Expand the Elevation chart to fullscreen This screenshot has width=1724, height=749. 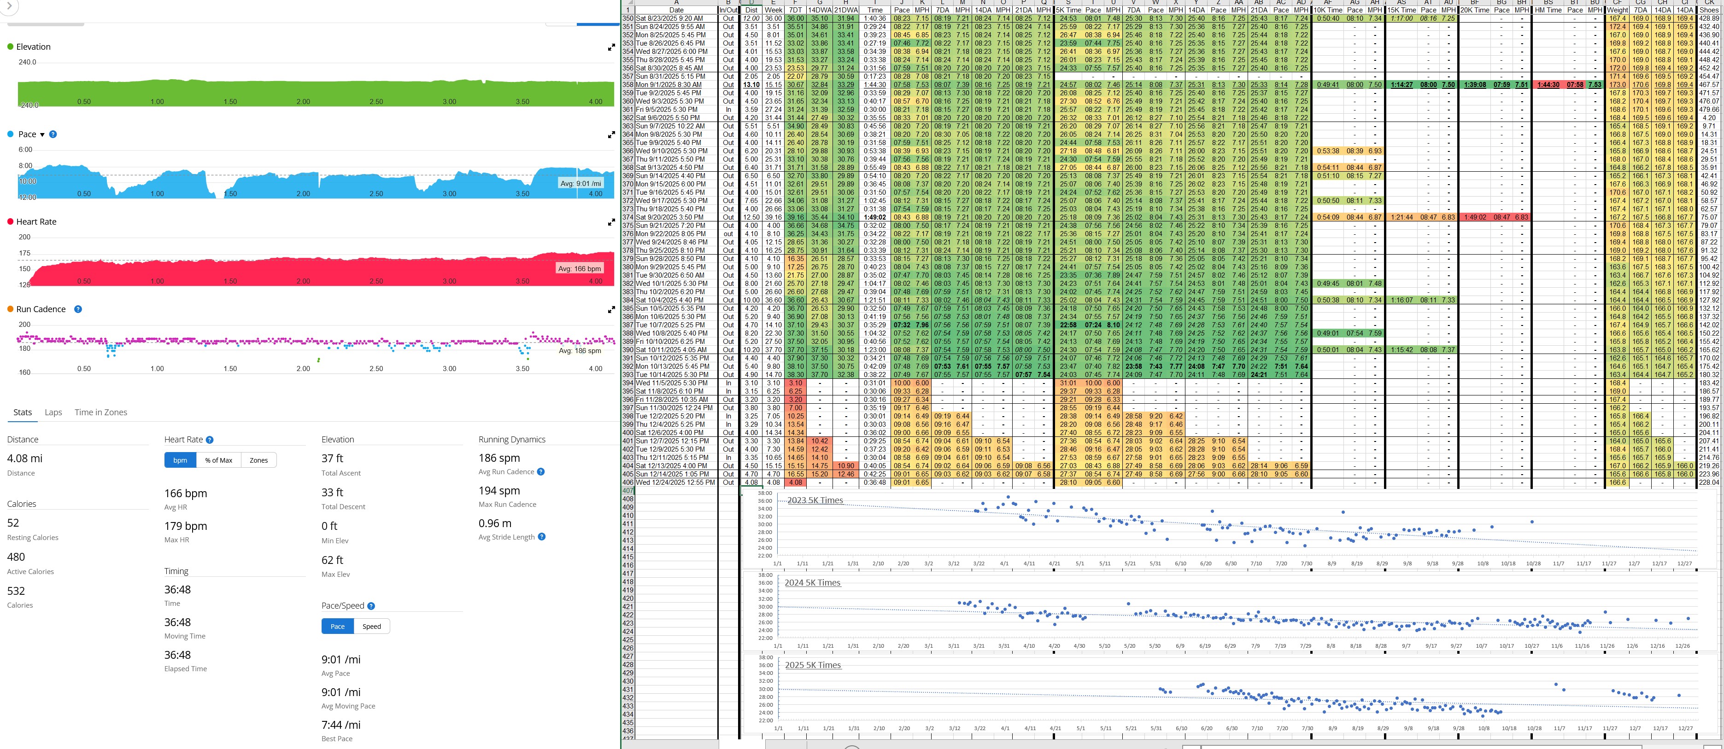tap(611, 47)
